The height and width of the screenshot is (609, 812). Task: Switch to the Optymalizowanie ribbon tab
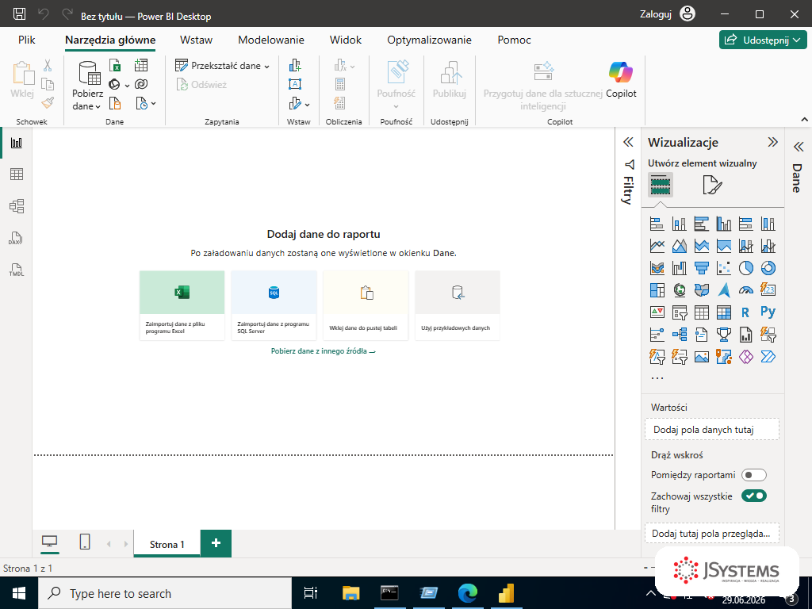click(x=429, y=40)
